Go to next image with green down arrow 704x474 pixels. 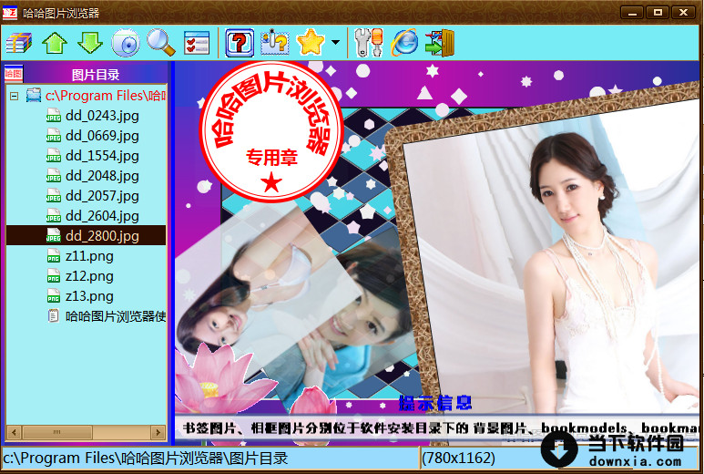[x=89, y=43]
